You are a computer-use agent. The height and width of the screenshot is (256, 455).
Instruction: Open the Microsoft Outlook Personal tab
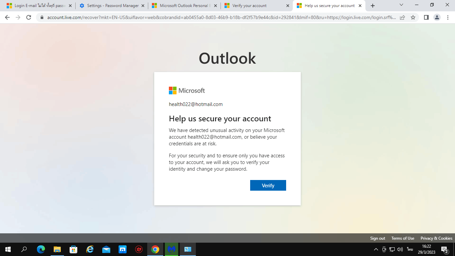[184, 6]
